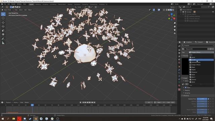Click the Texture.001 name field
Image resolution: width=215 pixels, height=121 pixels.
pyautogui.click(x=196, y=49)
